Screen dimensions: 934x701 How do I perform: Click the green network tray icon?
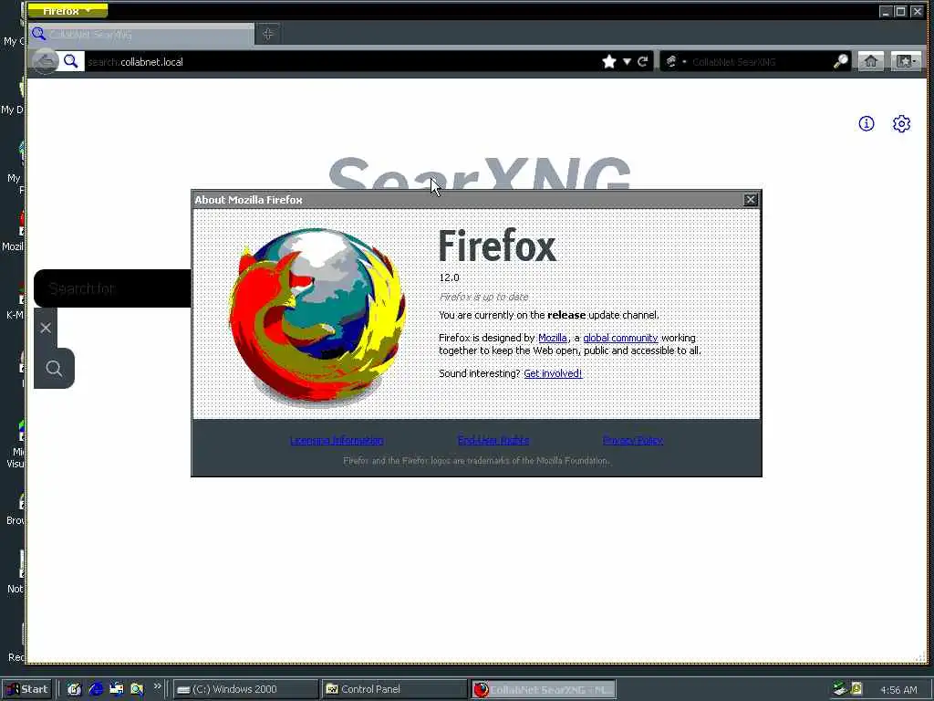click(x=840, y=689)
